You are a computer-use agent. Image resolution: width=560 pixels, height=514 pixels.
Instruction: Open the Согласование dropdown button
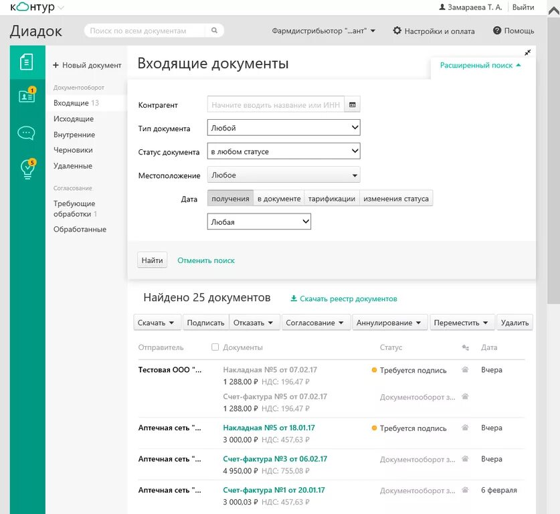point(315,323)
